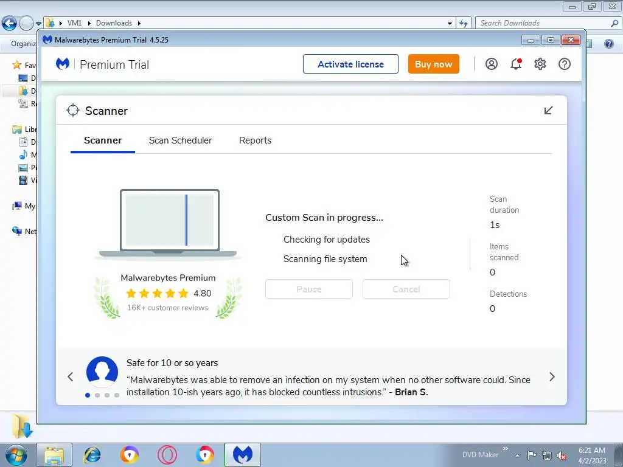Open the Windows Start menu
Screen dimensions: 623x467
(x=16, y=455)
